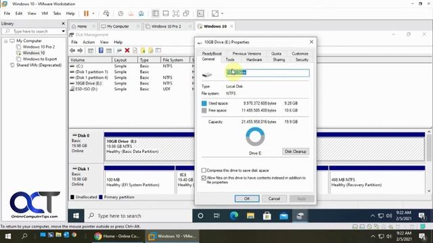Open the VMware File menu
The height and width of the screenshot is (243, 433).
pos(7,13)
